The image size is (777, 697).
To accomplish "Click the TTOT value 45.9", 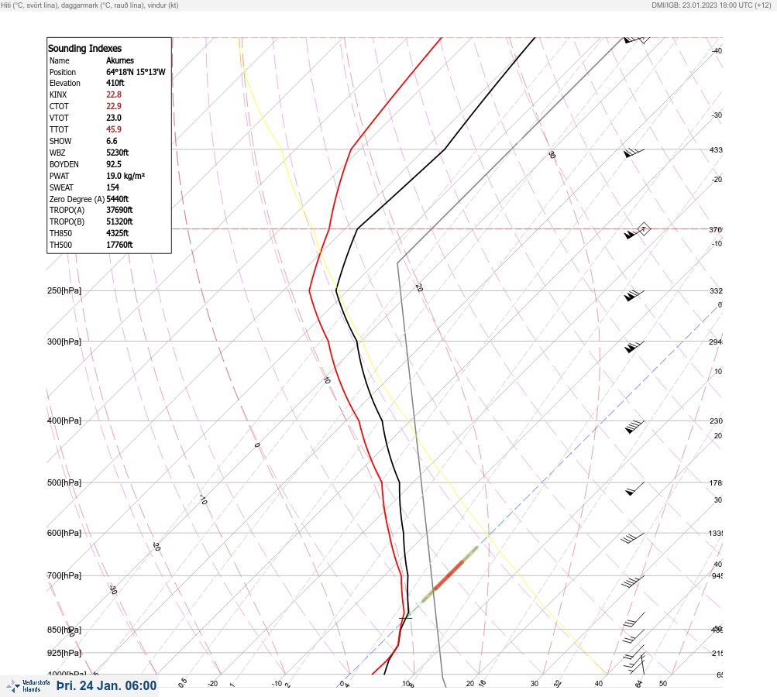I will [113, 129].
